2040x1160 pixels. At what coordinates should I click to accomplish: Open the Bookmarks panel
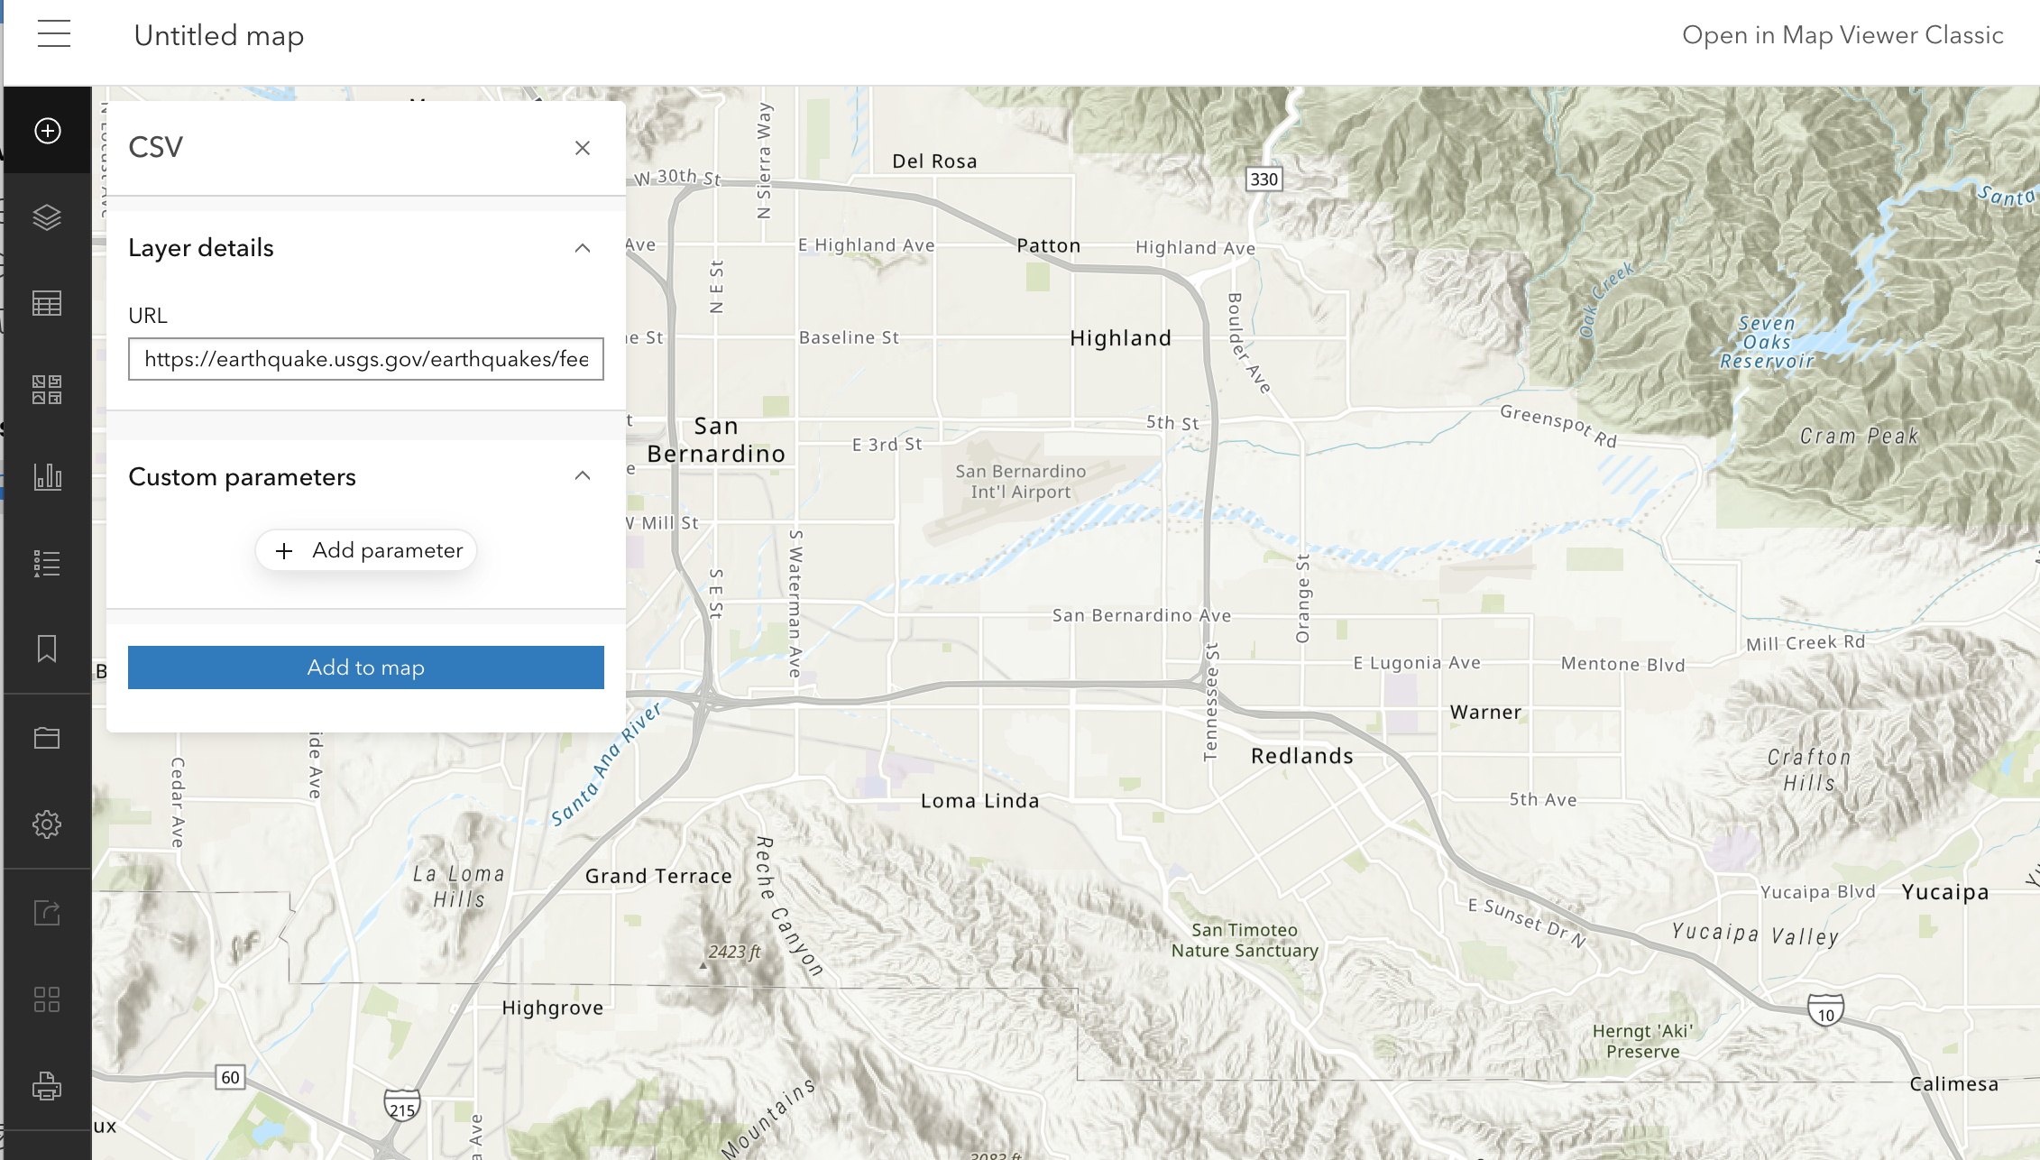(x=47, y=648)
